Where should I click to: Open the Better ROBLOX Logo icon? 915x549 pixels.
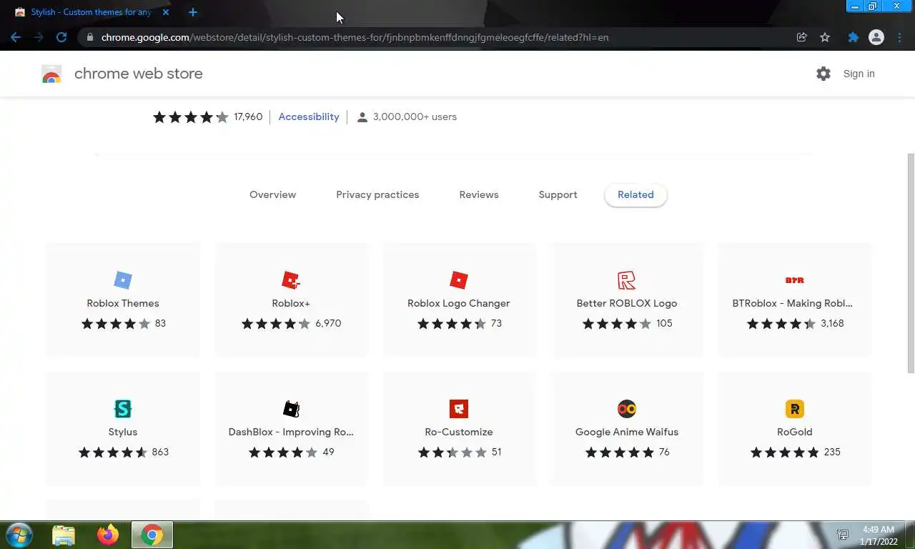(x=626, y=280)
